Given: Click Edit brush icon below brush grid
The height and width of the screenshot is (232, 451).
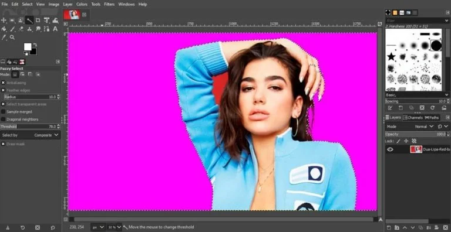Looking at the screenshot, I should (390, 108).
